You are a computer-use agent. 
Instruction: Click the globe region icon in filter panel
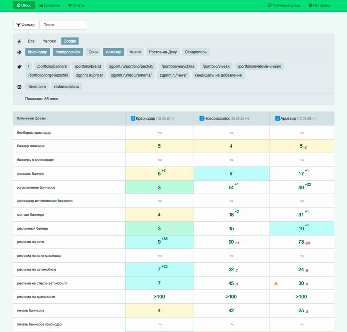[19, 52]
